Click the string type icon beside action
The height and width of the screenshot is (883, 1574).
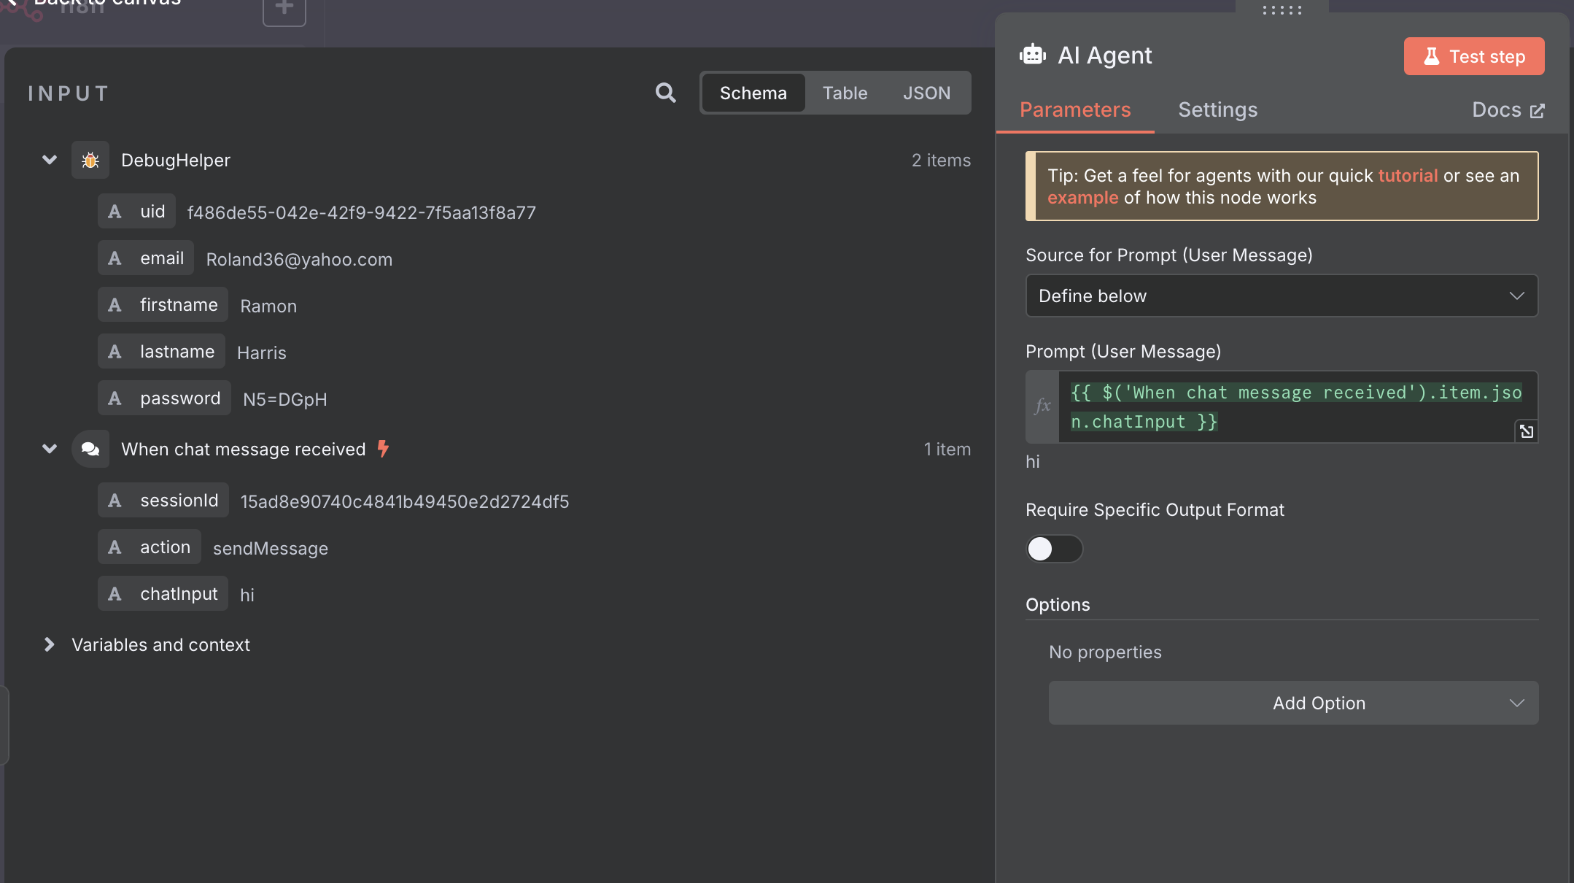[x=115, y=547]
